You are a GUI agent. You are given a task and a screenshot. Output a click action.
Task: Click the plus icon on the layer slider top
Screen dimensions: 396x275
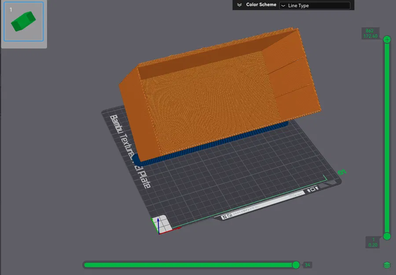point(387,40)
